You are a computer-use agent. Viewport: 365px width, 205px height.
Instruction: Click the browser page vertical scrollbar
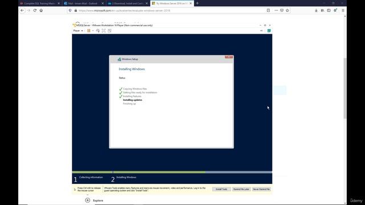(345, 88)
